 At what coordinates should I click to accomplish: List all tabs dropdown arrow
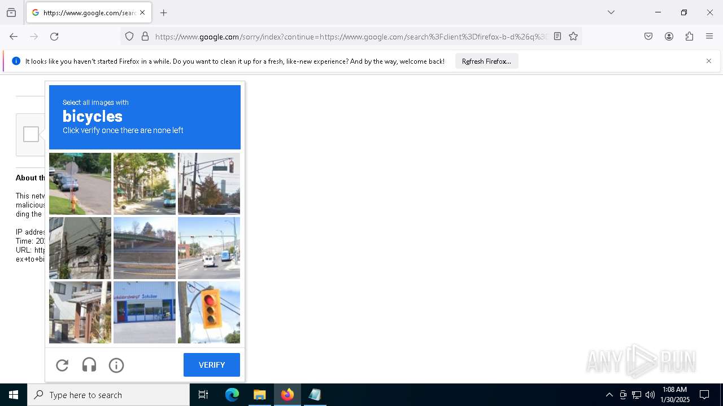(611, 12)
